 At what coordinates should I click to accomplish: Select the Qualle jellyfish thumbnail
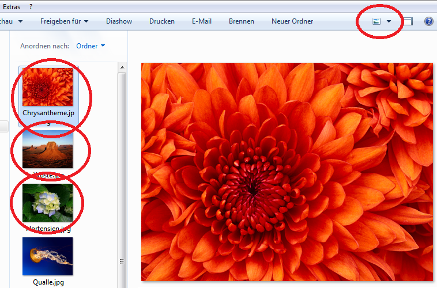47,256
